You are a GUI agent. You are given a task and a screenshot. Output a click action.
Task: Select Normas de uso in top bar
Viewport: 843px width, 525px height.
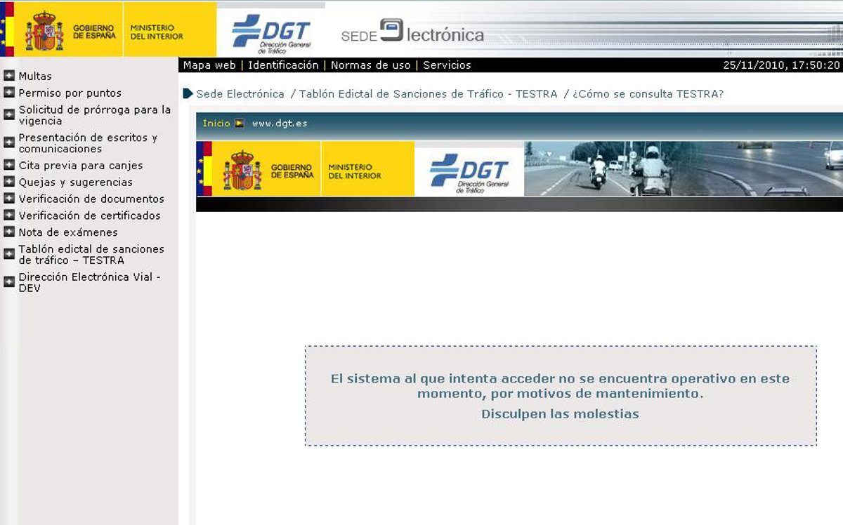(370, 65)
